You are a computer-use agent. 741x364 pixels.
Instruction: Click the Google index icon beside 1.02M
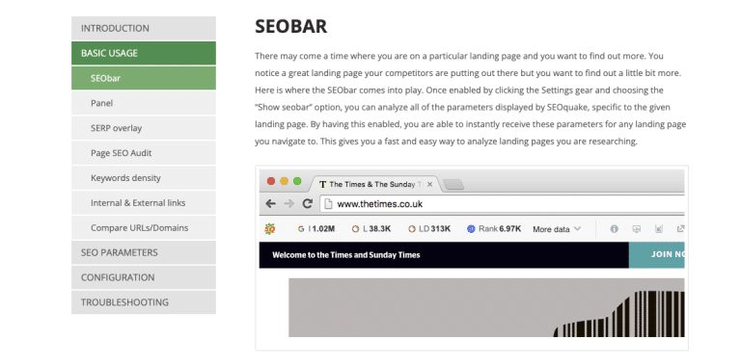click(301, 229)
